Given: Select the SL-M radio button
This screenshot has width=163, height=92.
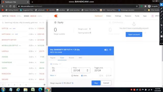Looking at the screenshot, I should (x=107, y=76).
